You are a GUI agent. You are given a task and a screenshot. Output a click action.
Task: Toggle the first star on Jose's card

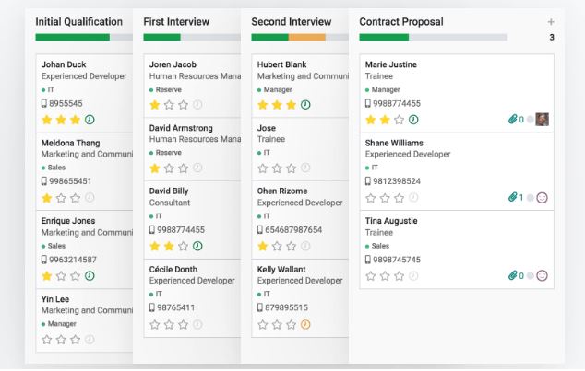pos(263,168)
